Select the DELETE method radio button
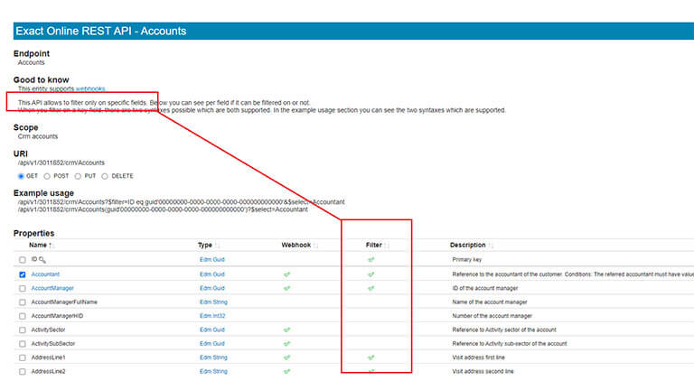 [105, 176]
